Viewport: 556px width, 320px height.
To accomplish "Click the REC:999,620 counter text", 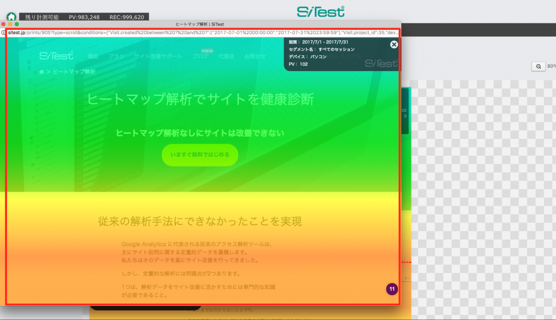I will click(x=127, y=17).
